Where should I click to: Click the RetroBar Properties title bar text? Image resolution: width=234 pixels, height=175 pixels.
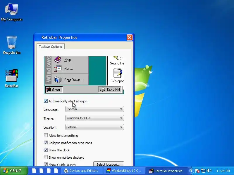pos(59,37)
